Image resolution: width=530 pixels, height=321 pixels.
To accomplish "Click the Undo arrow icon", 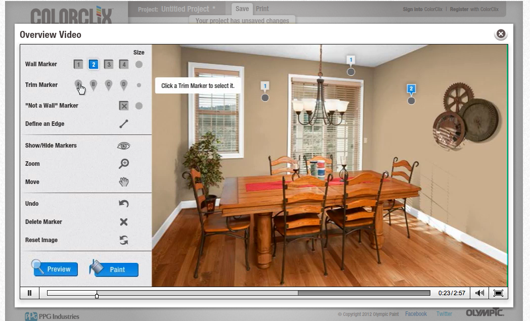I will [x=124, y=203].
